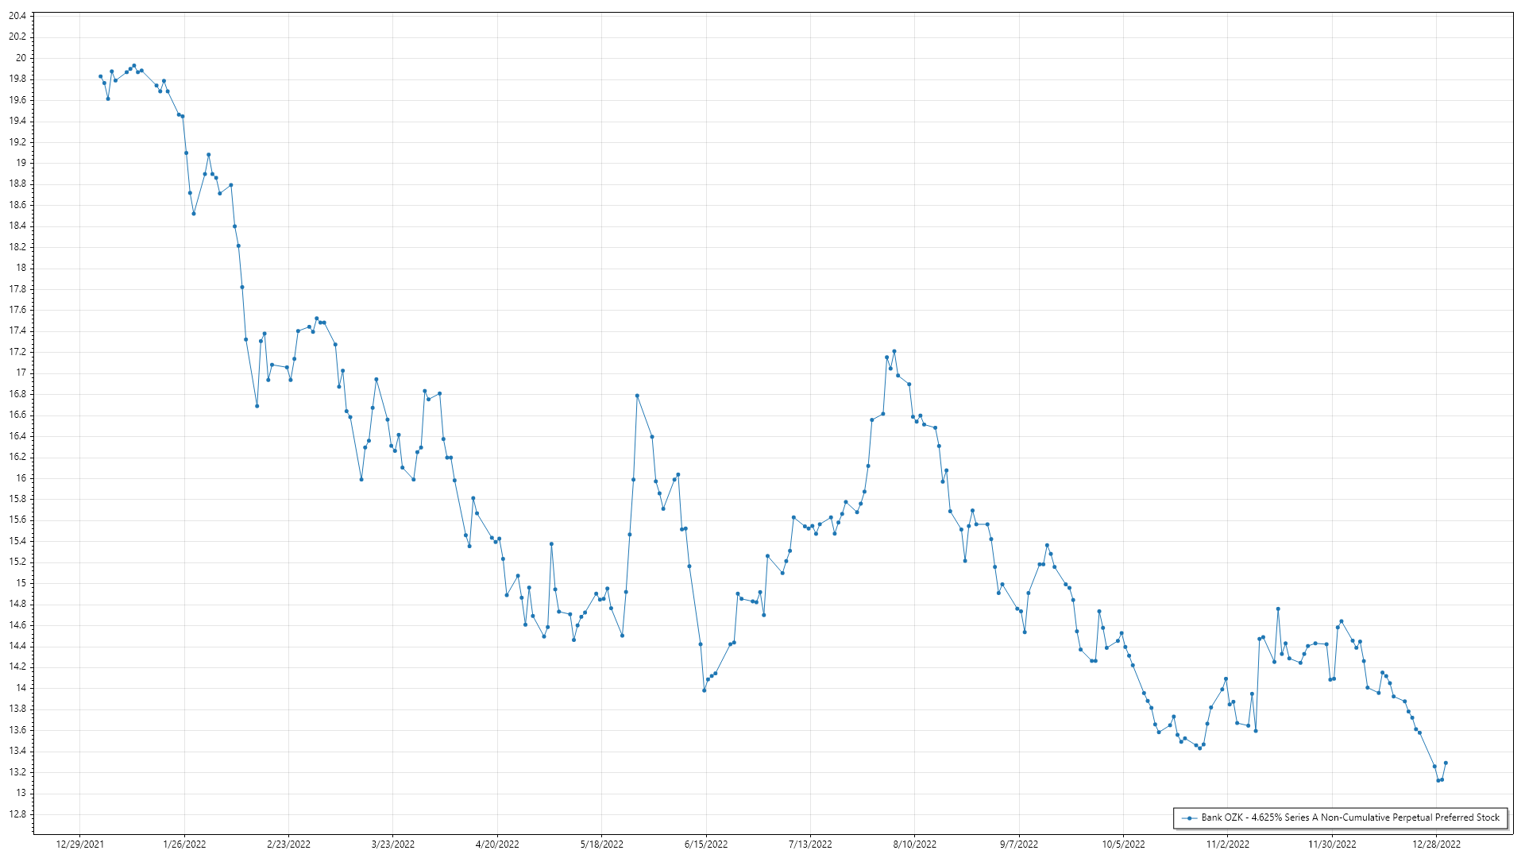Click the 20.4 value on y-axis
The width and height of the screenshot is (1525, 858).
coord(17,16)
